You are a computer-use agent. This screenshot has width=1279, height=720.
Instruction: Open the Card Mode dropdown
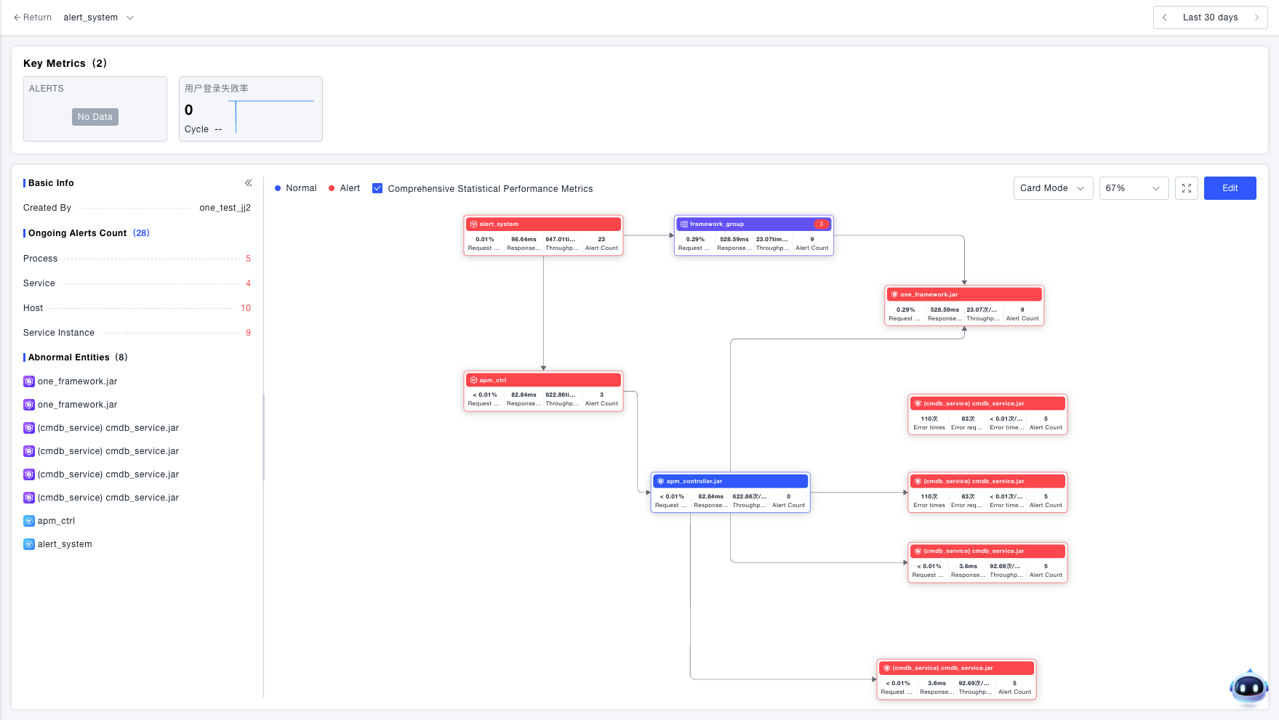tap(1052, 188)
